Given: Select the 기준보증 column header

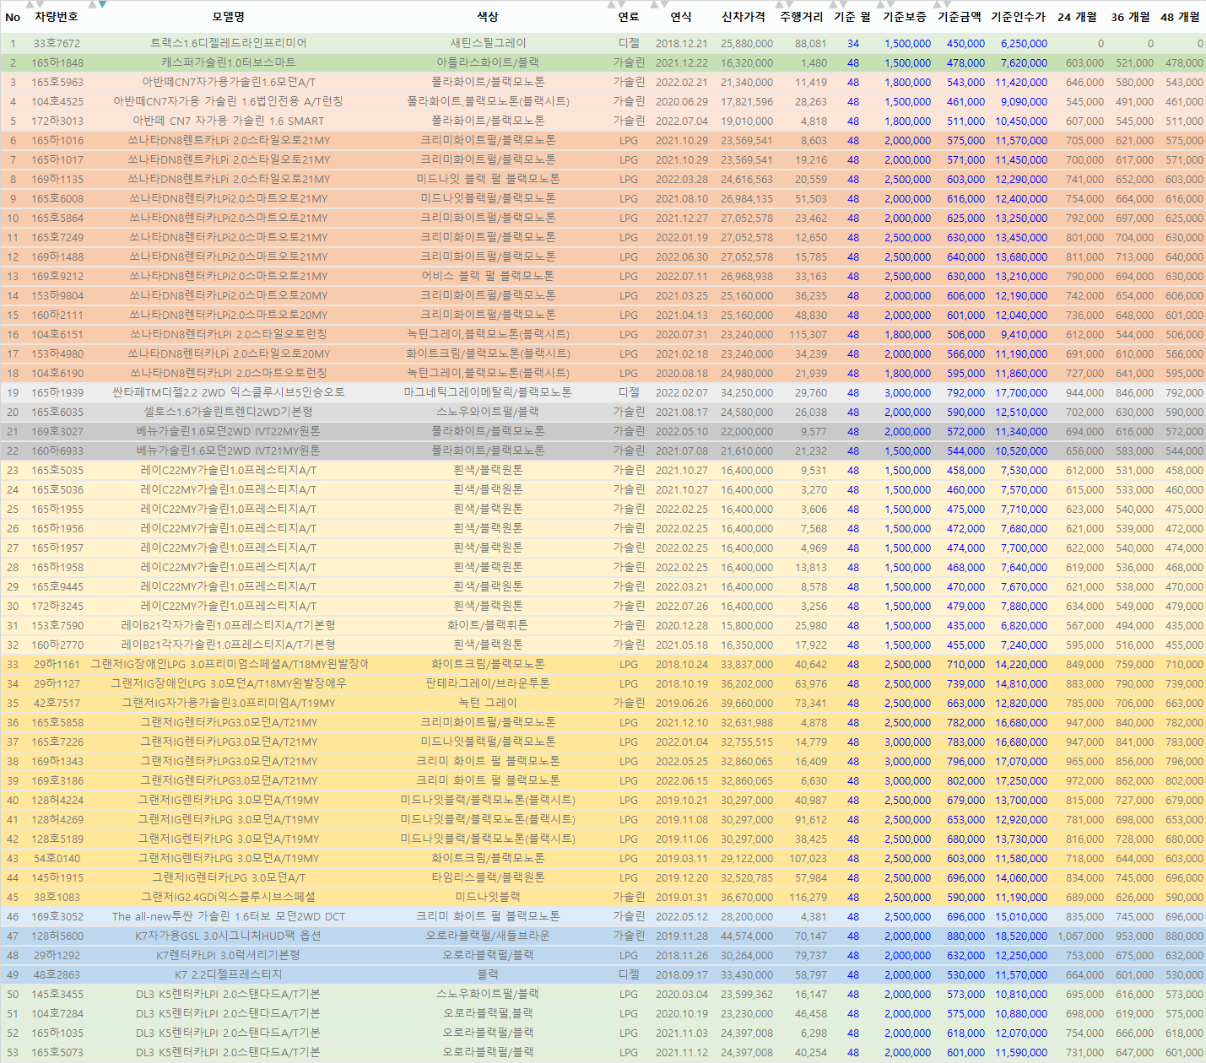Looking at the screenshot, I should [905, 17].
